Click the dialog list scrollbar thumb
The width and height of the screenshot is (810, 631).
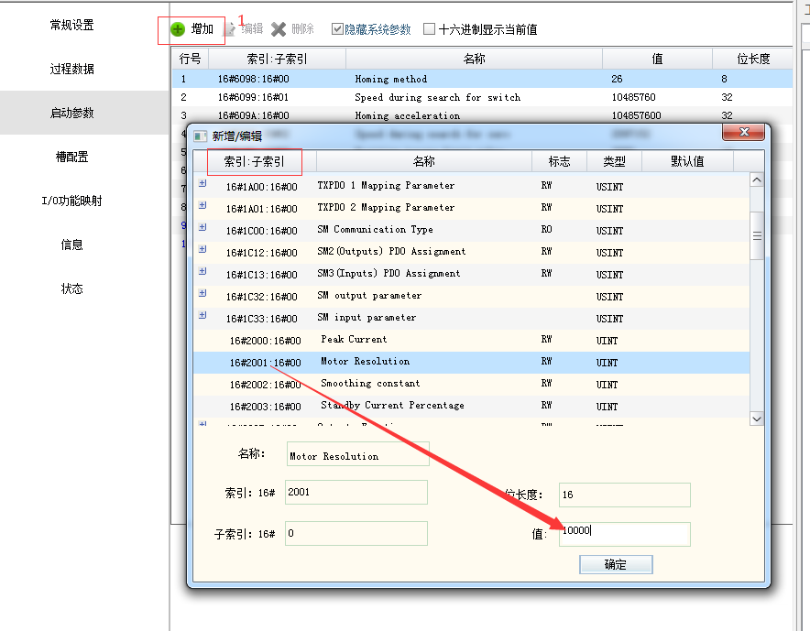tap(757, 235)
